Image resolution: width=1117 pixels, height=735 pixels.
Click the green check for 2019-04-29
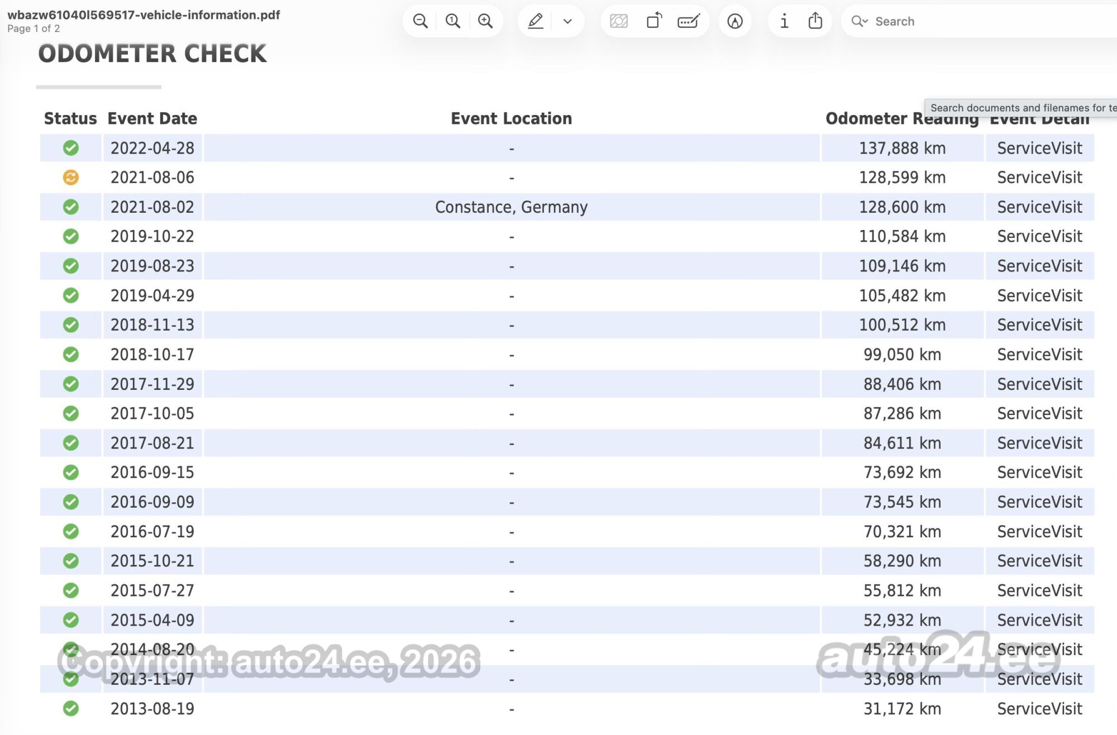tap(71, 295)
